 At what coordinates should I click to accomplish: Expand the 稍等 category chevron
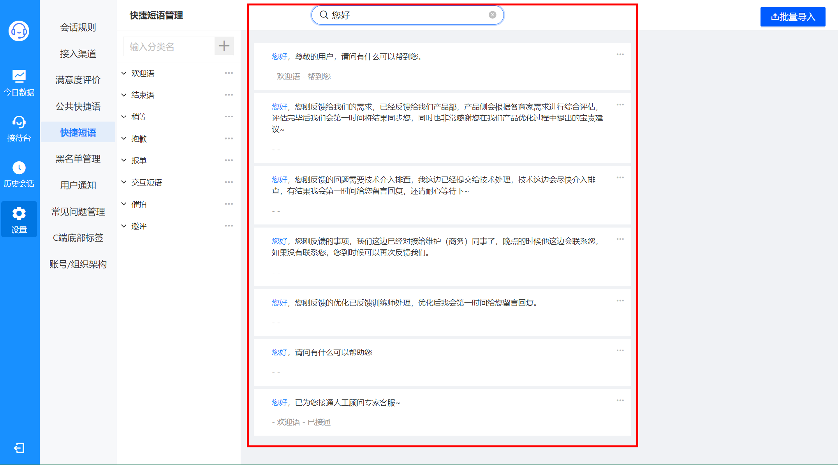124,117
